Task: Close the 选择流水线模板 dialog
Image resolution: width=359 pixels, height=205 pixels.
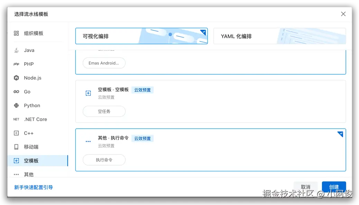Action: tap(343, 14)
